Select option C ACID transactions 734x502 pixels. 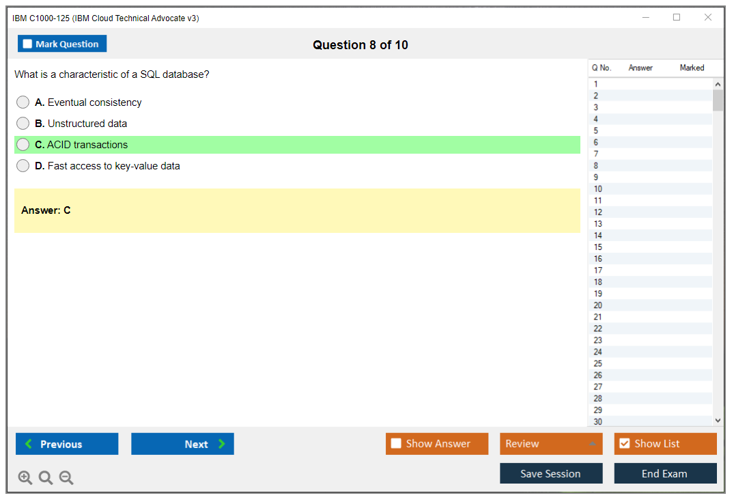coord(23,145)
